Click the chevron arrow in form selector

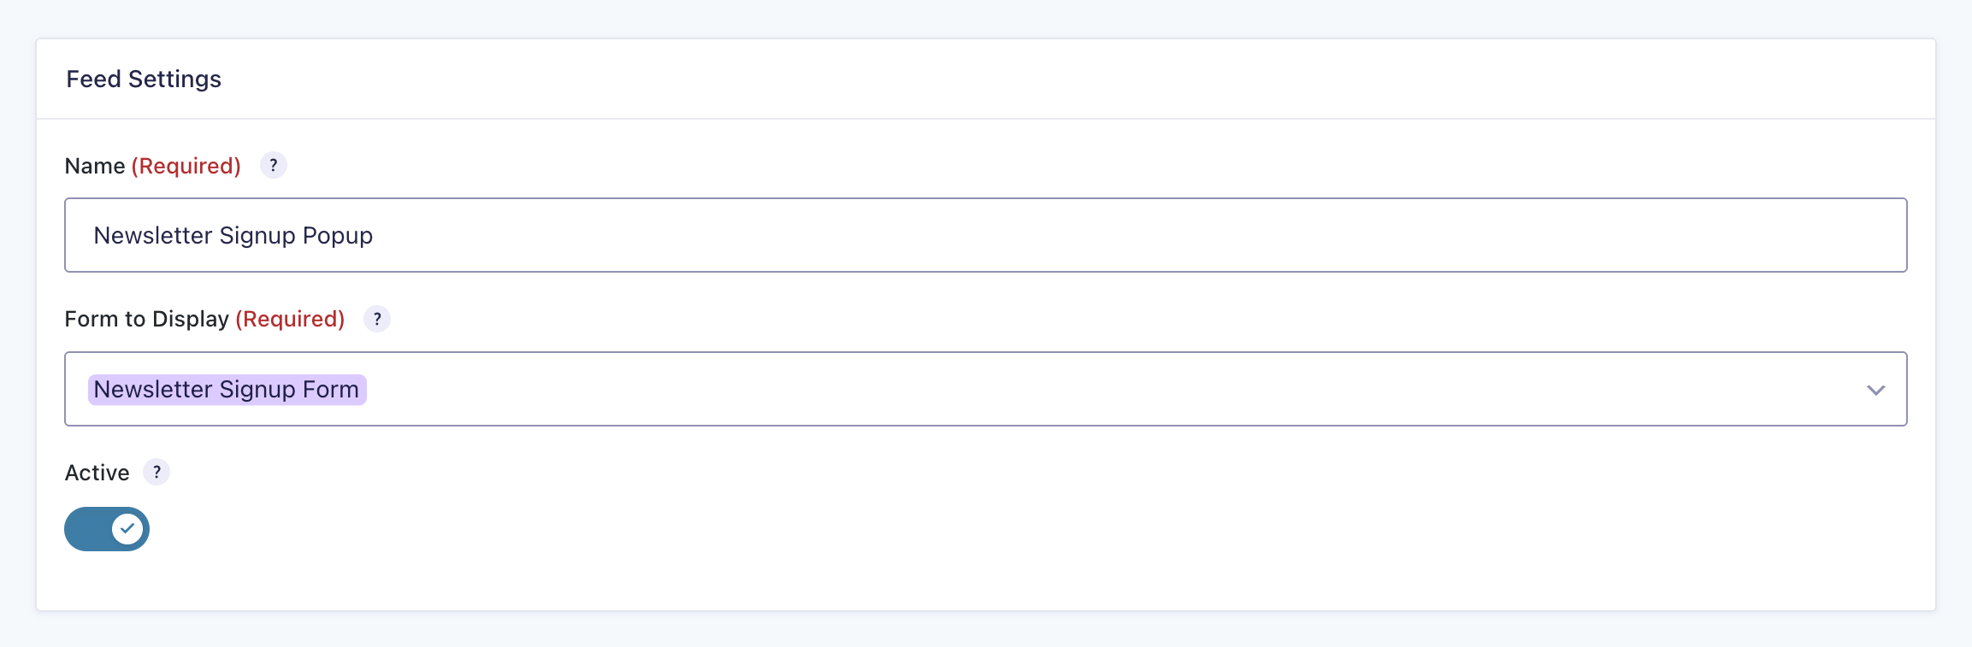[x=1875, y=390]
